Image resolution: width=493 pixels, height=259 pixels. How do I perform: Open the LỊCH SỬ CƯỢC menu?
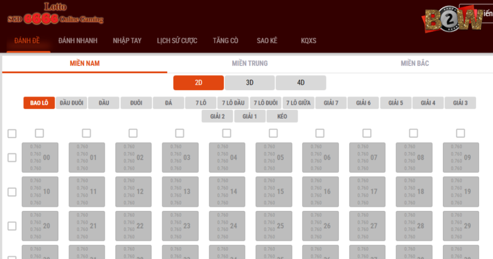(177, 40)
